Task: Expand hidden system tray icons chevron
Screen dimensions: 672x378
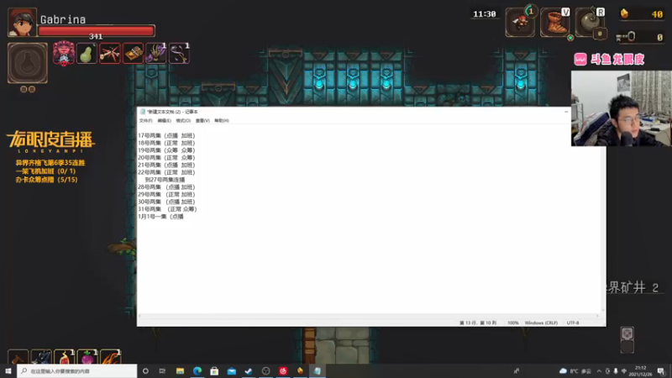Action: (x=599, y=371)
